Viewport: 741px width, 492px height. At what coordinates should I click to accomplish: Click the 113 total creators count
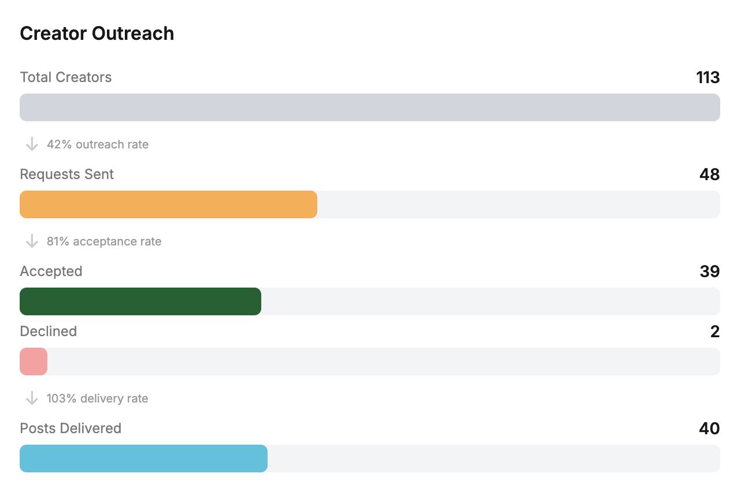tap(707, 77)
